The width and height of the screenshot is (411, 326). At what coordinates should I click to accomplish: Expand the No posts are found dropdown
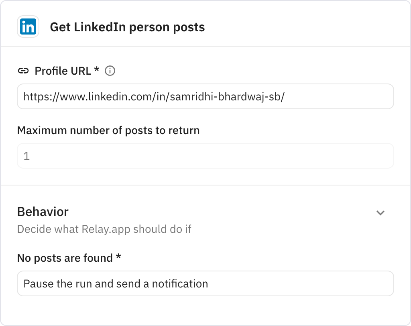coord(205,283)
